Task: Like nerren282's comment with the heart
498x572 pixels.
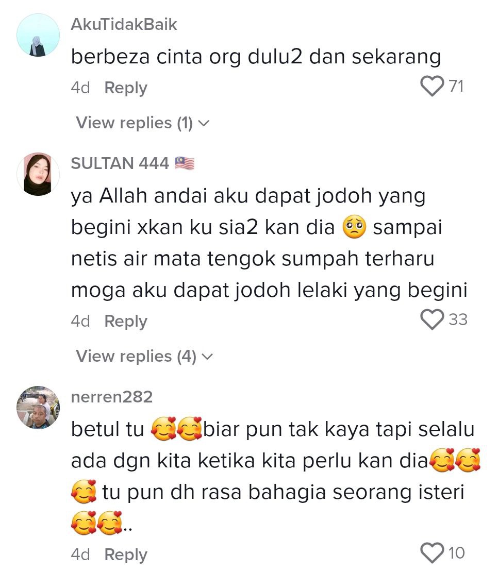Action: 433,553
